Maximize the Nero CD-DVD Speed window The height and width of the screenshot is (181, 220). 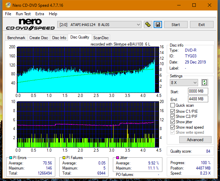tap(194, 5)
